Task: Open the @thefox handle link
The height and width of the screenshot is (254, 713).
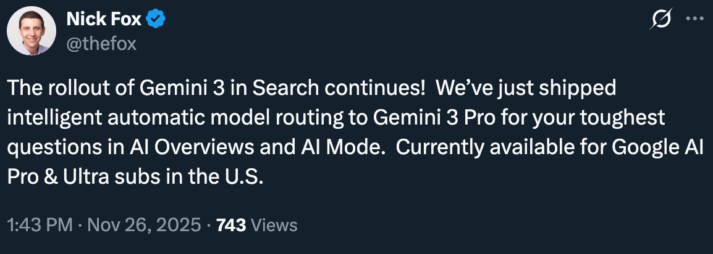Action: point(101,44)
